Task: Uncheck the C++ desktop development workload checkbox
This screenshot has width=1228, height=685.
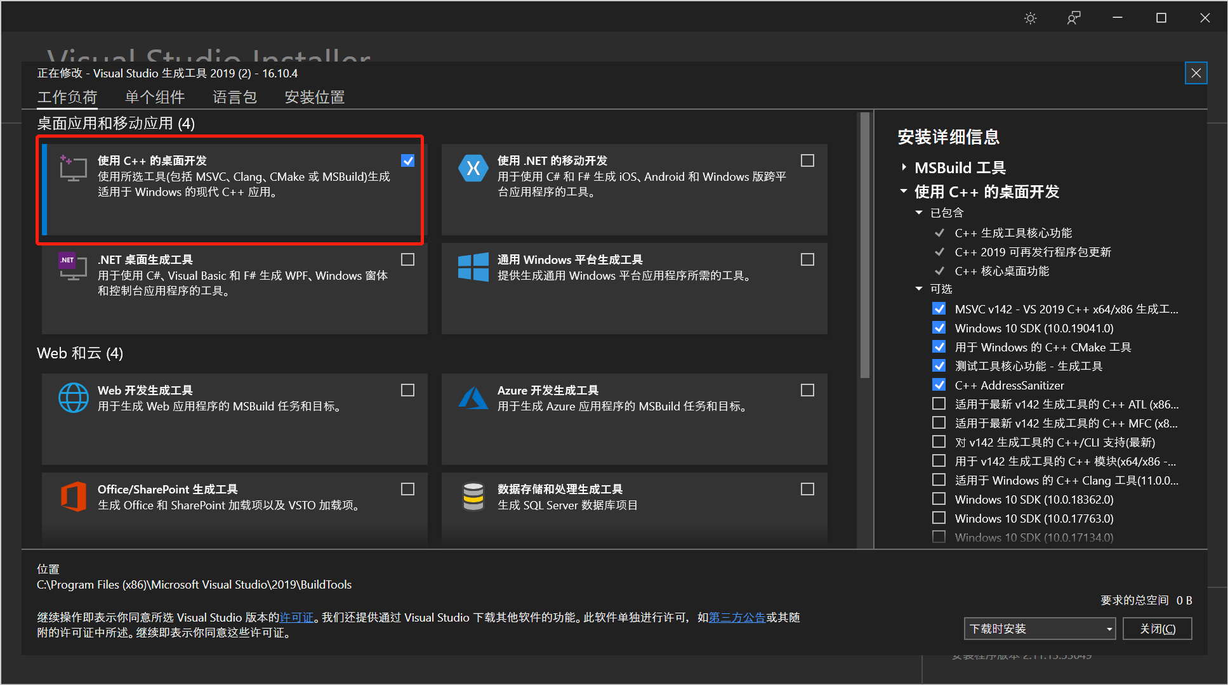Action: click(x=407, y=160)
